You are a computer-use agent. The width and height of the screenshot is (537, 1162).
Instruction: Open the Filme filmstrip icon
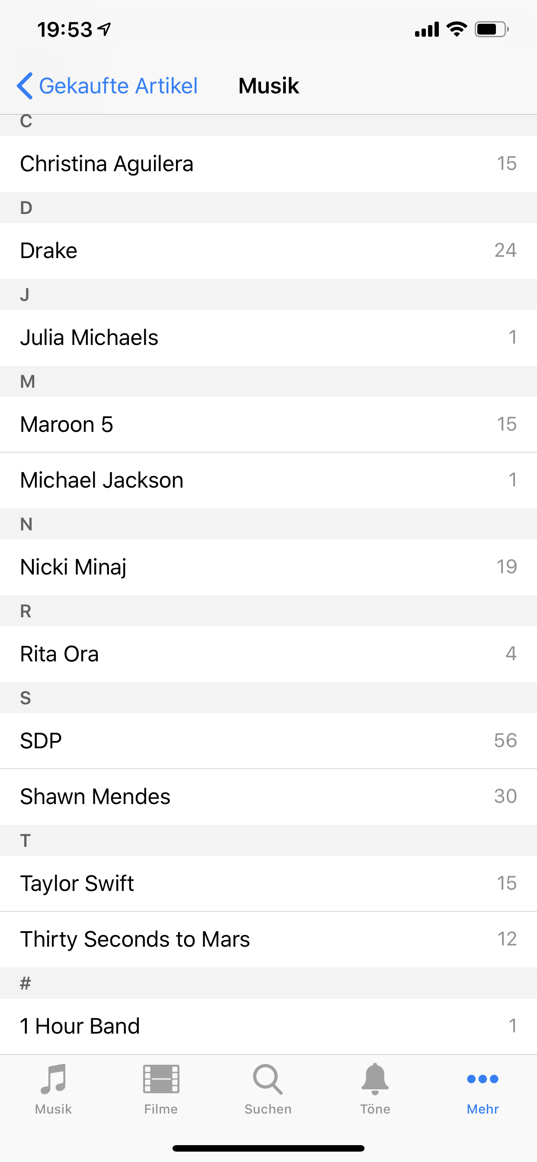[x=161, y=1079]
